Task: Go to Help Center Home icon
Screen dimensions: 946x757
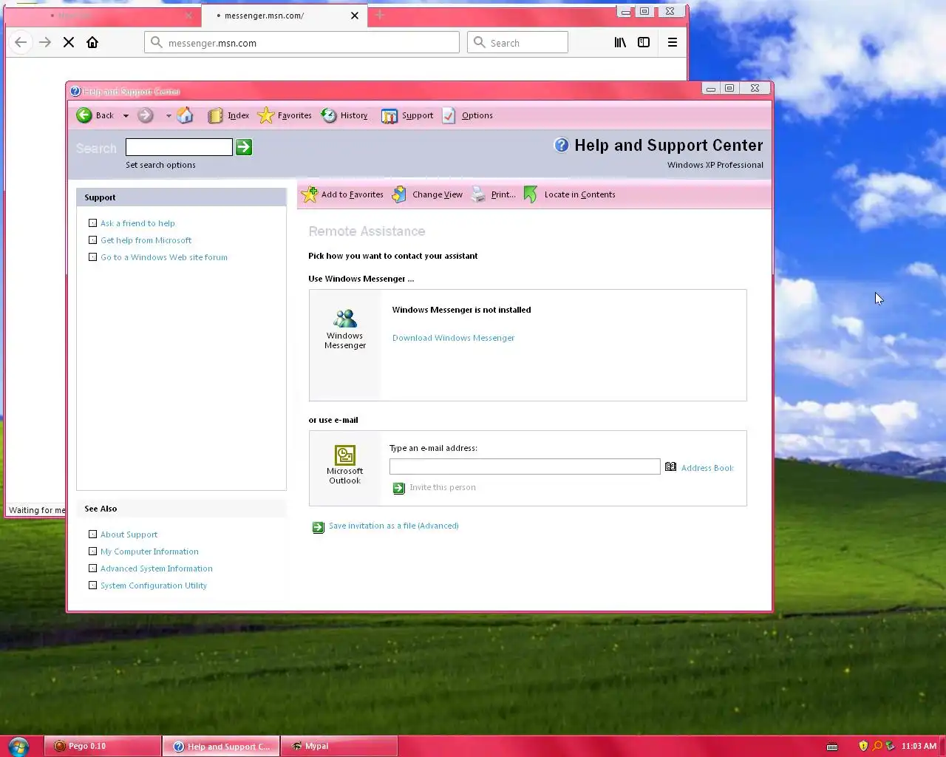Action: (185, 115)
